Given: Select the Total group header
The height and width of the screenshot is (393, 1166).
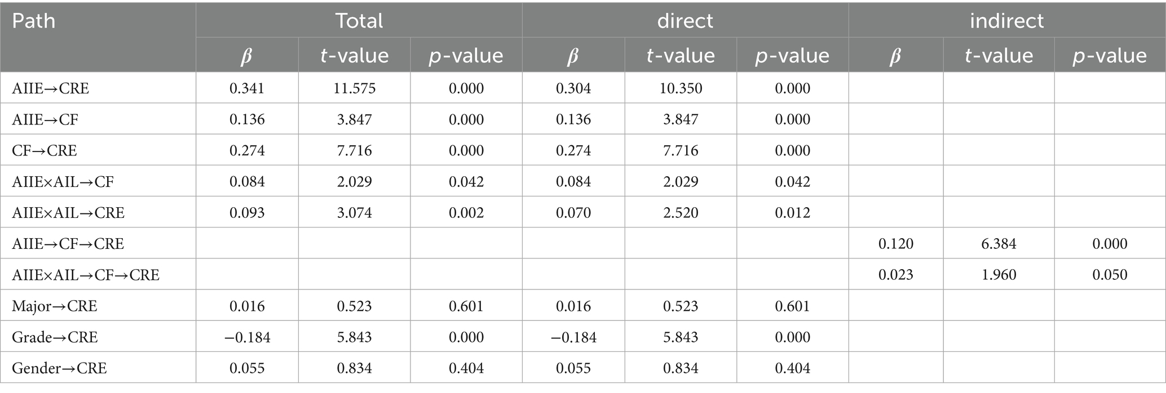Looking at the screenshot, I should [359, 21].
